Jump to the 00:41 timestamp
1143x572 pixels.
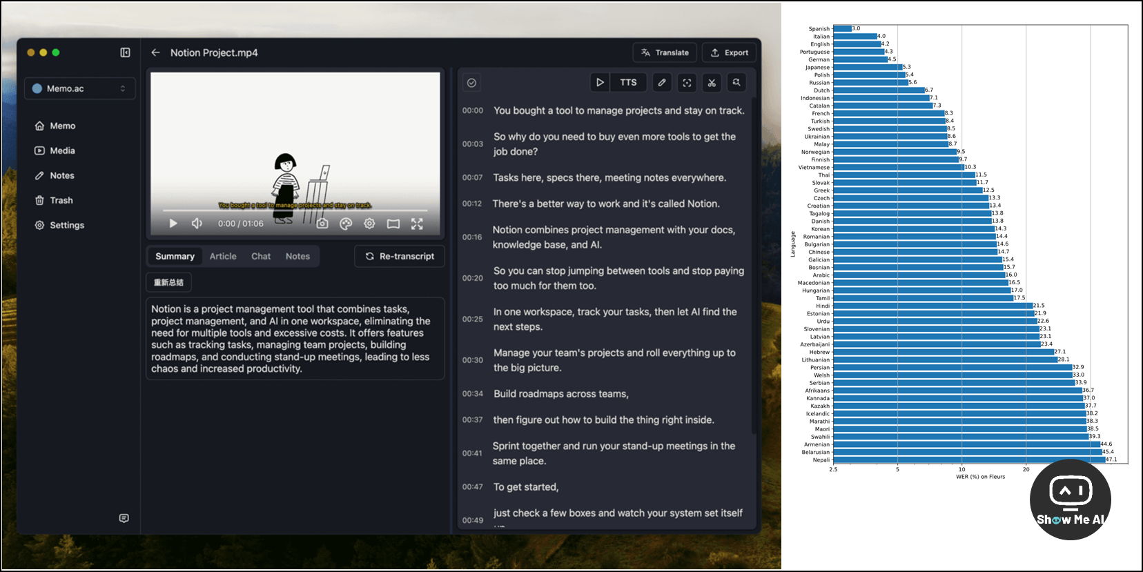472,453
